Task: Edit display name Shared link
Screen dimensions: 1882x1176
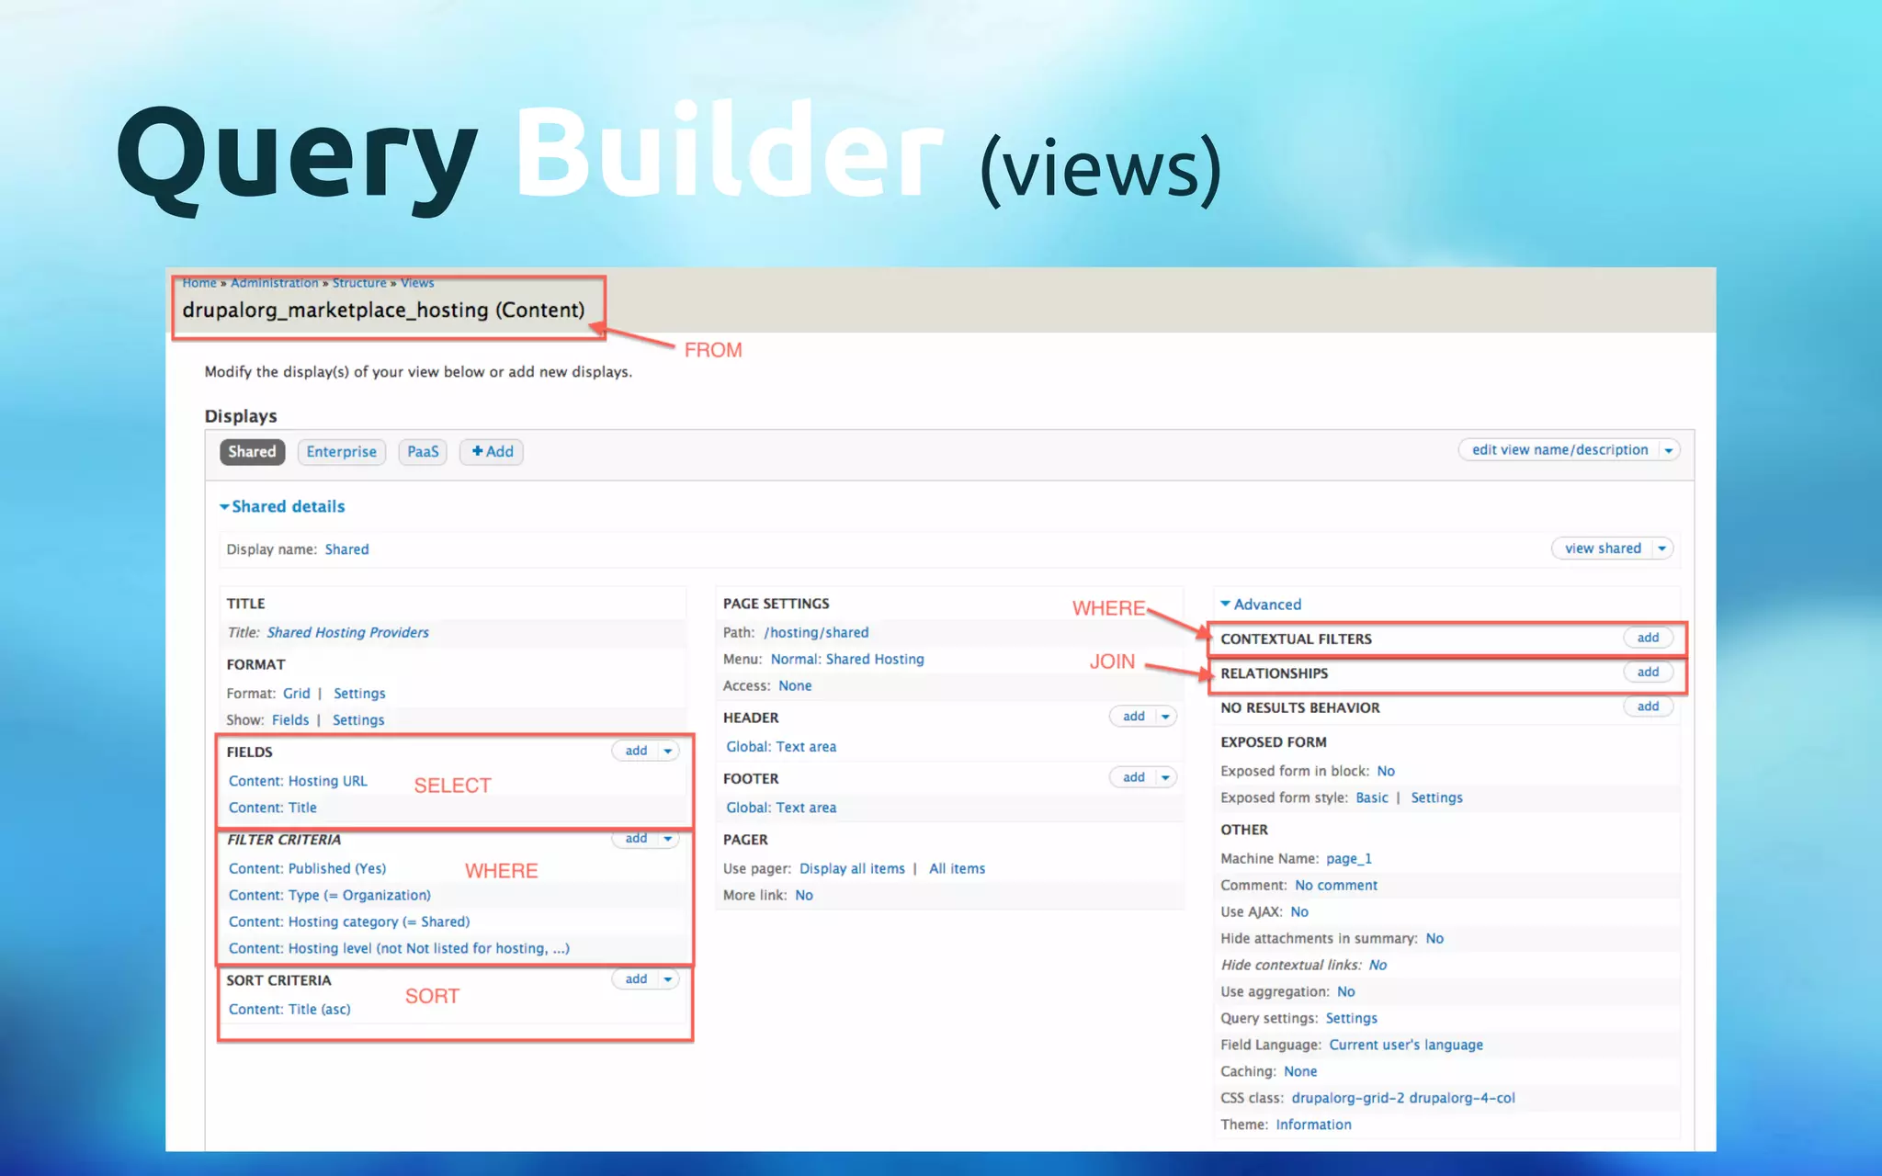Action: 346,549
